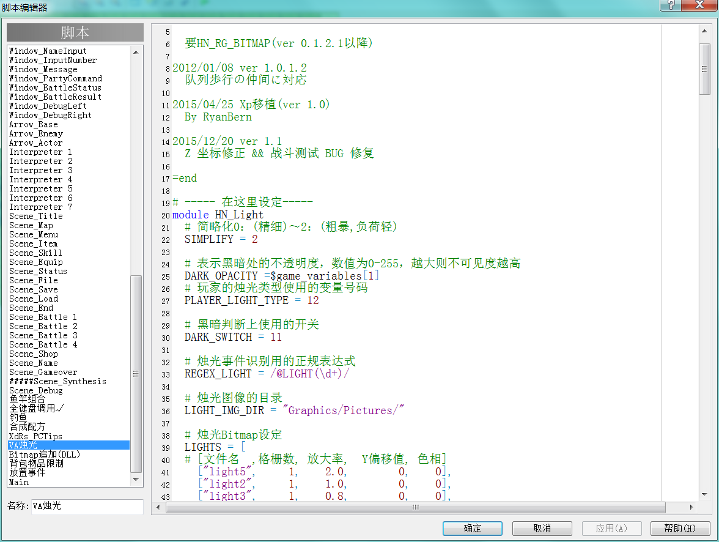Click script list scroll-up arrow
Screen dimensions: 719x542
coord(136,53)
